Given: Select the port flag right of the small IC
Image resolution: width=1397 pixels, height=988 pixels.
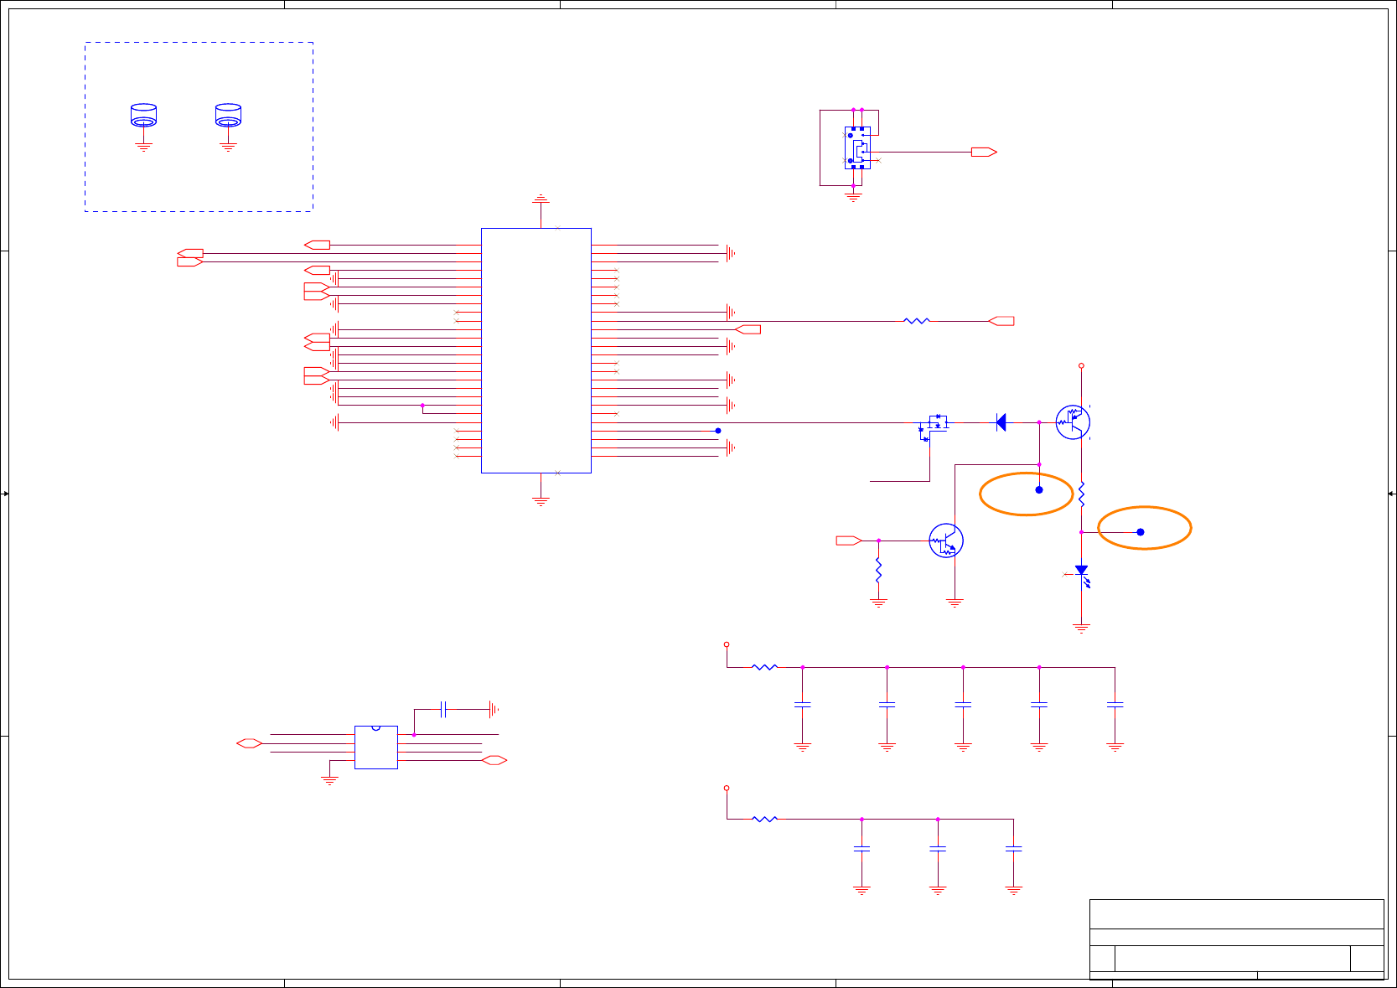Looking at the screenshot, I should click(494, 760).
